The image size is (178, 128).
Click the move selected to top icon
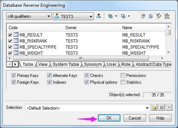(143, 16)
